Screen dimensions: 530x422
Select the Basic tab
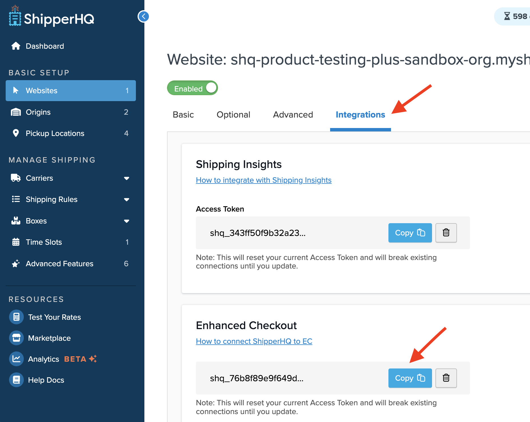pos(183,115)
